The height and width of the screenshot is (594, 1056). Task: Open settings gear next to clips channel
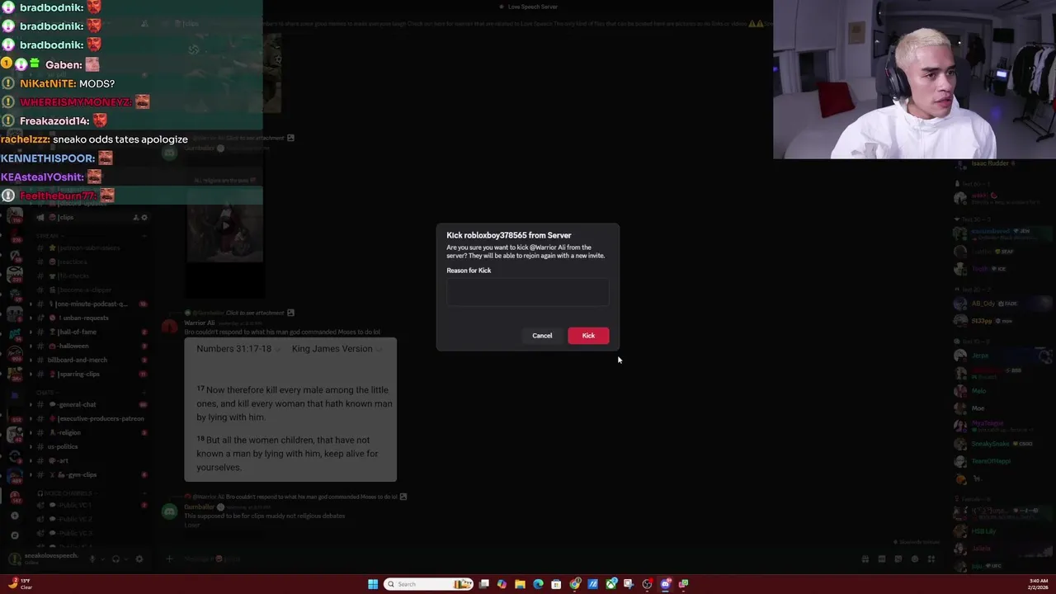pyautogui.click(x=144, y=217)
